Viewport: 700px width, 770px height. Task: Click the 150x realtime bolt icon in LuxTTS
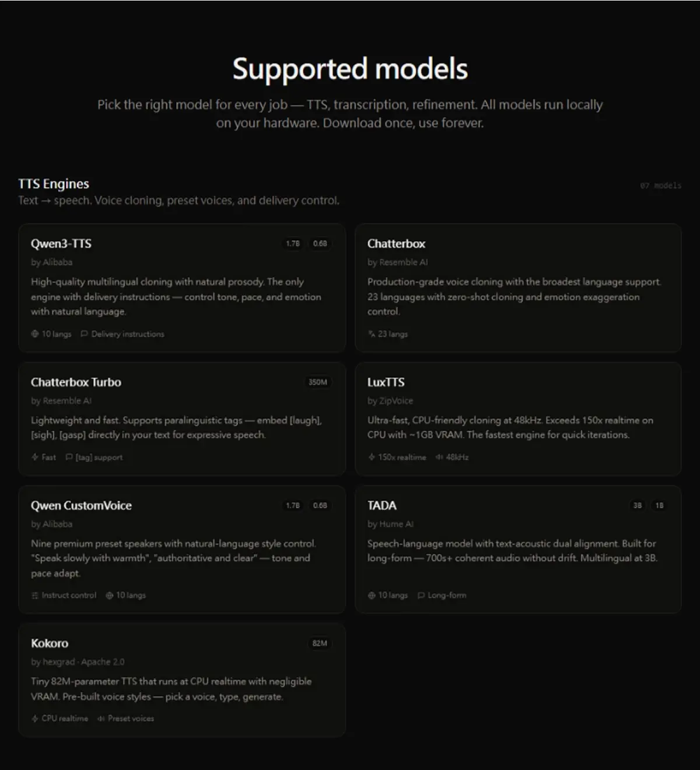click(x=372, y=457)
